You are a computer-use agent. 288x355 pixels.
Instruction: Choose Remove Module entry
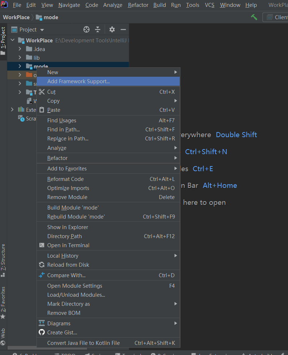tap(108, 197)
